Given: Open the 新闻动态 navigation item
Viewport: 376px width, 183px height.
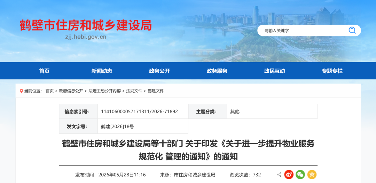Looking at the screenshot, I should click(102, 71).
